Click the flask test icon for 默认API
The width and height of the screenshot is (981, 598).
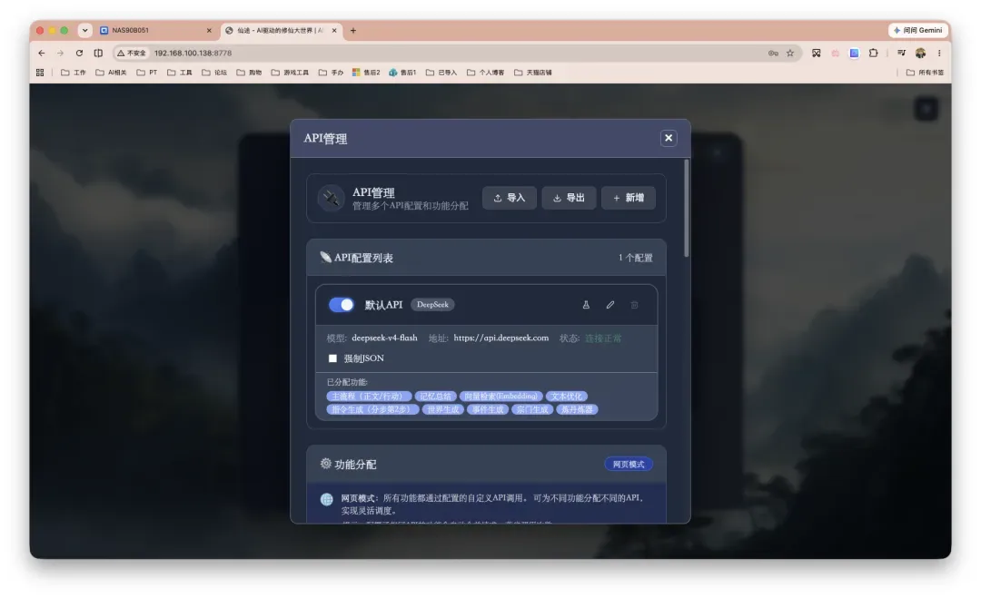coord(586,305)
